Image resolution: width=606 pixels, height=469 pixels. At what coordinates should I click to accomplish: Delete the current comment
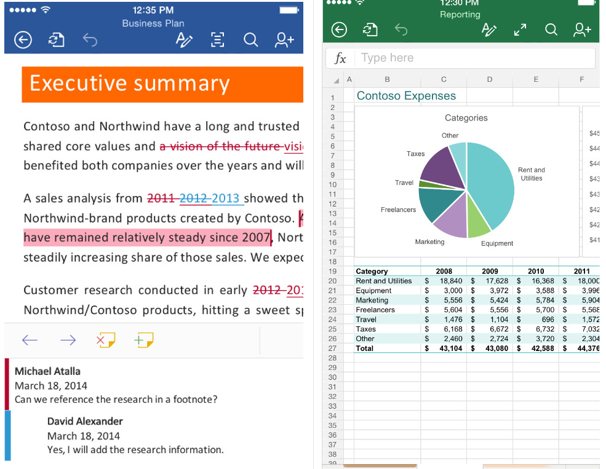[106, 340]
